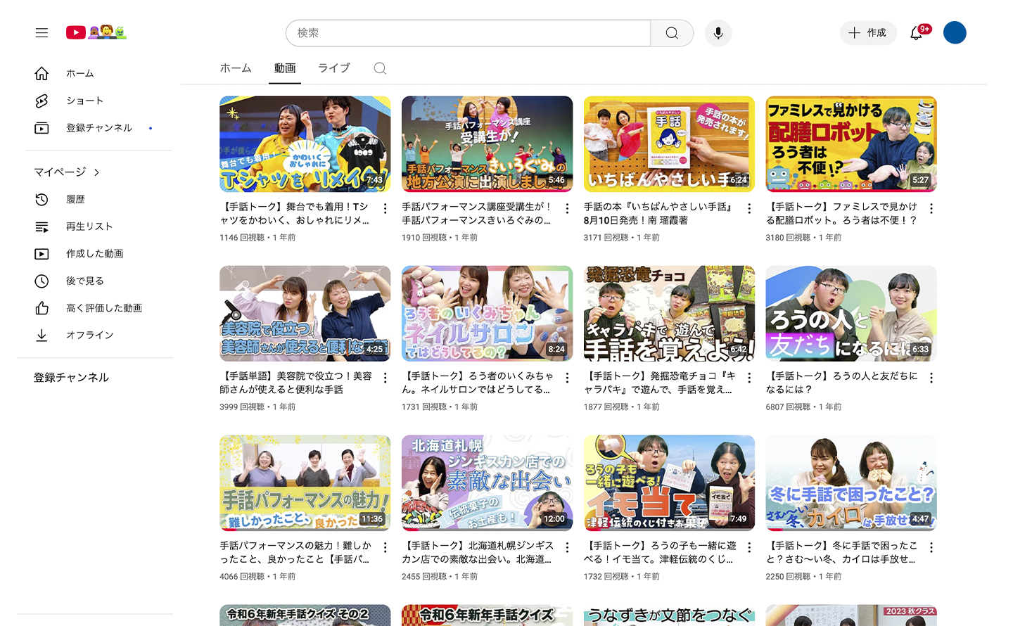Image resolution: width=1013 pixels, height=626 pixels.
Task: Click the search magnifier button
Action: pyautogui.click(x=672, y=33)
